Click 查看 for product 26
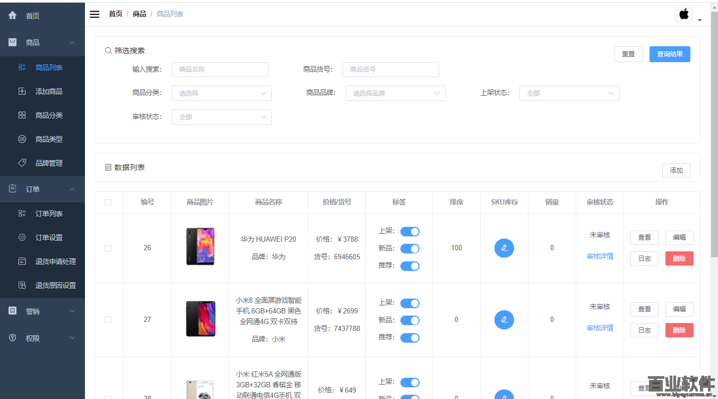This screenshot has height=399, width=718. (644, 237)
